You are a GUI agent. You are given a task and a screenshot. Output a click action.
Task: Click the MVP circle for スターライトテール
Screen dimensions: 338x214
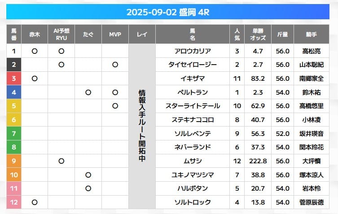point(115,106)
